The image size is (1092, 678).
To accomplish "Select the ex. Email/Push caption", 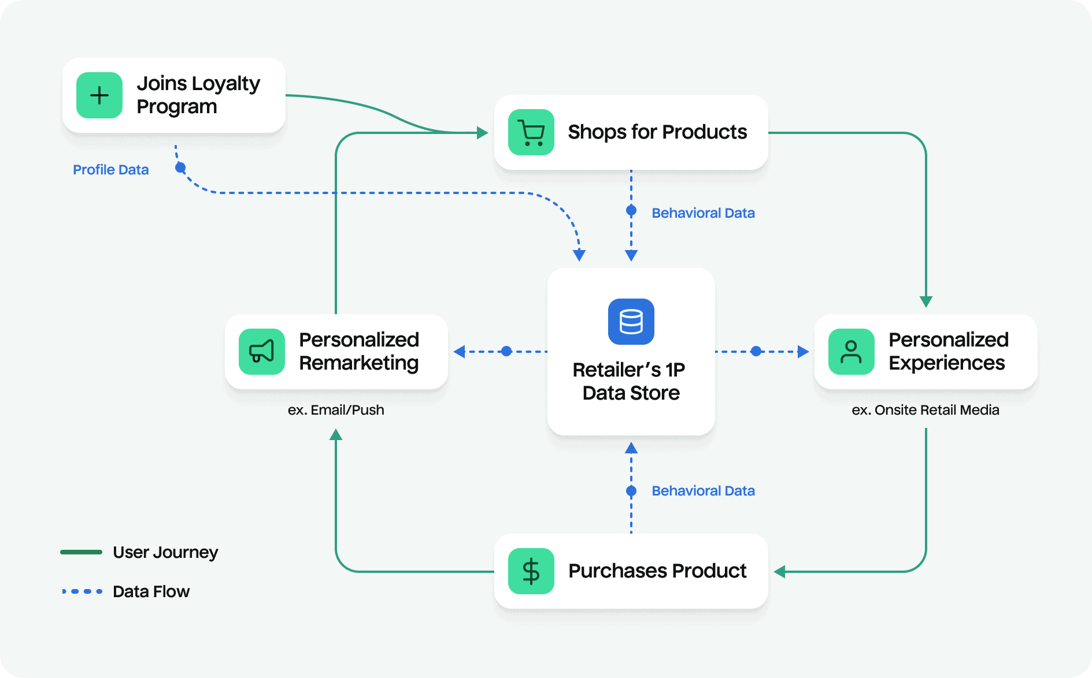I will 336,410.
